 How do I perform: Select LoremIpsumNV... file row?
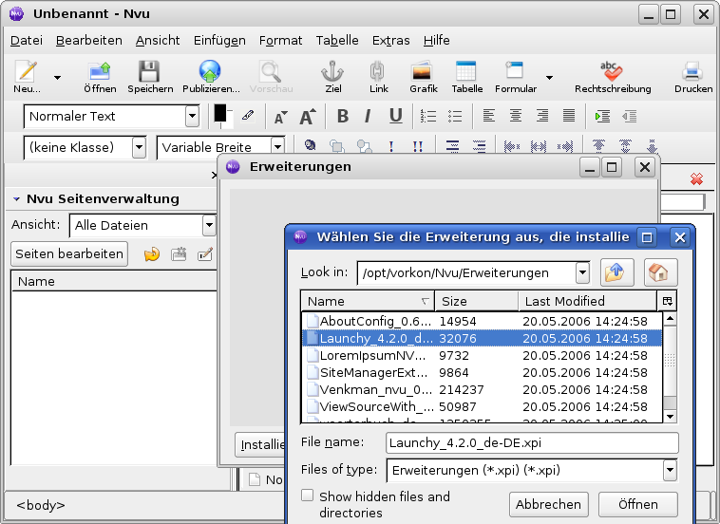483,356
